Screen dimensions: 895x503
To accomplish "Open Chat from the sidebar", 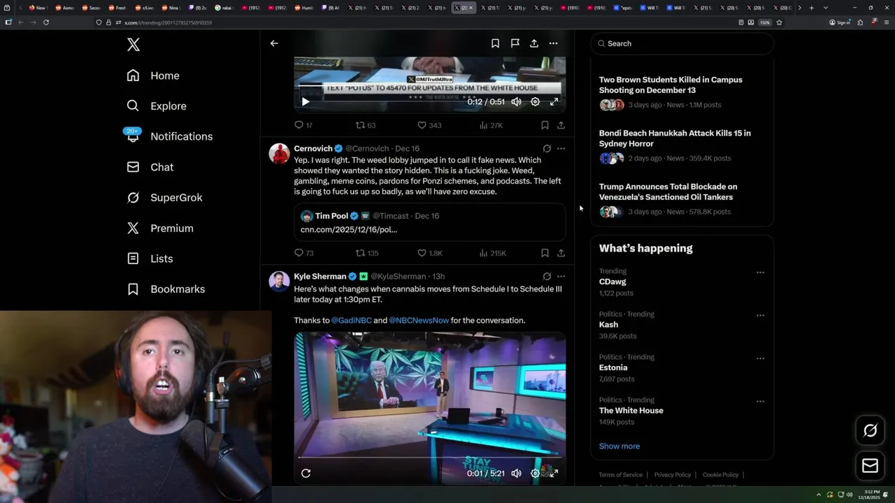I will pyautogui.click(x=150, y=167).
